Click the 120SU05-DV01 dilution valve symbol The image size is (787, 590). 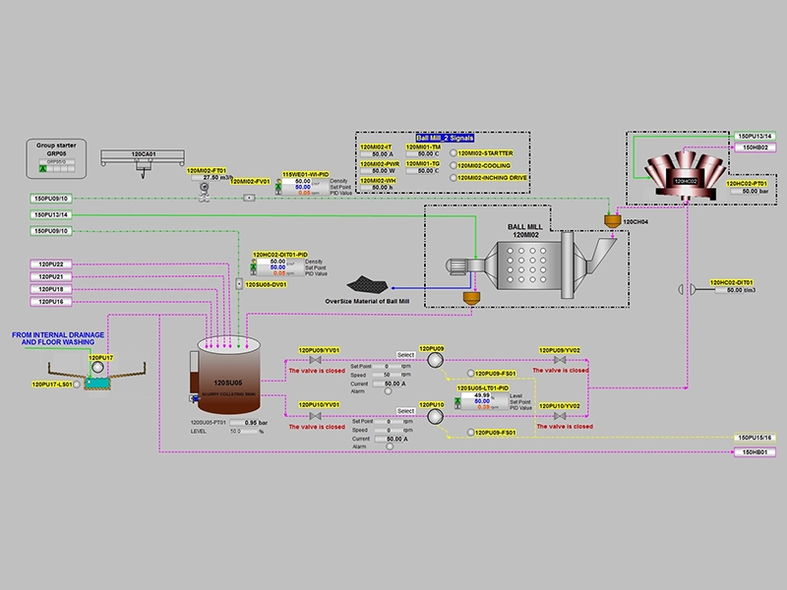[239, 284]
